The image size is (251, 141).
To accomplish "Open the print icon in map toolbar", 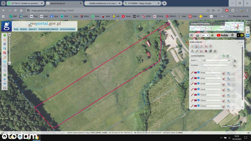I will tap(198, 35).
